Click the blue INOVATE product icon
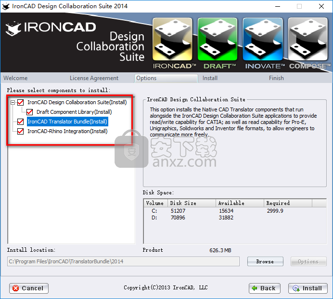Screen dimensions: 333x299 coord(263,39)
